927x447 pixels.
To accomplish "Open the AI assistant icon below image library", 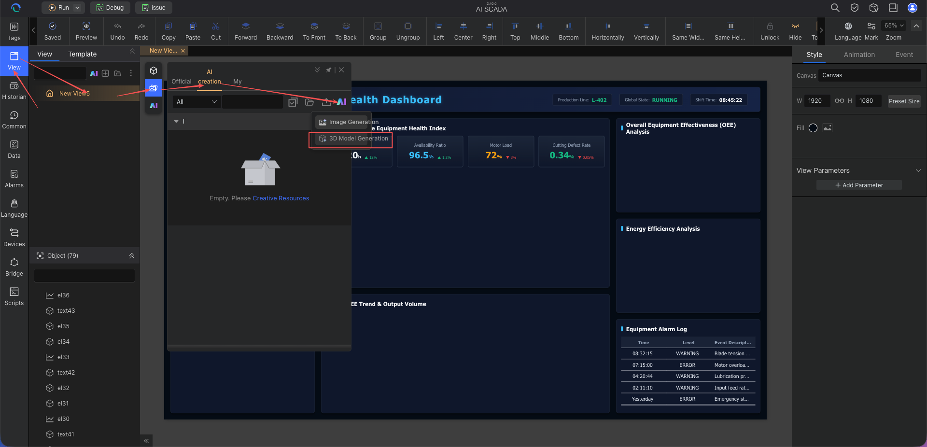I will point(154,105).
